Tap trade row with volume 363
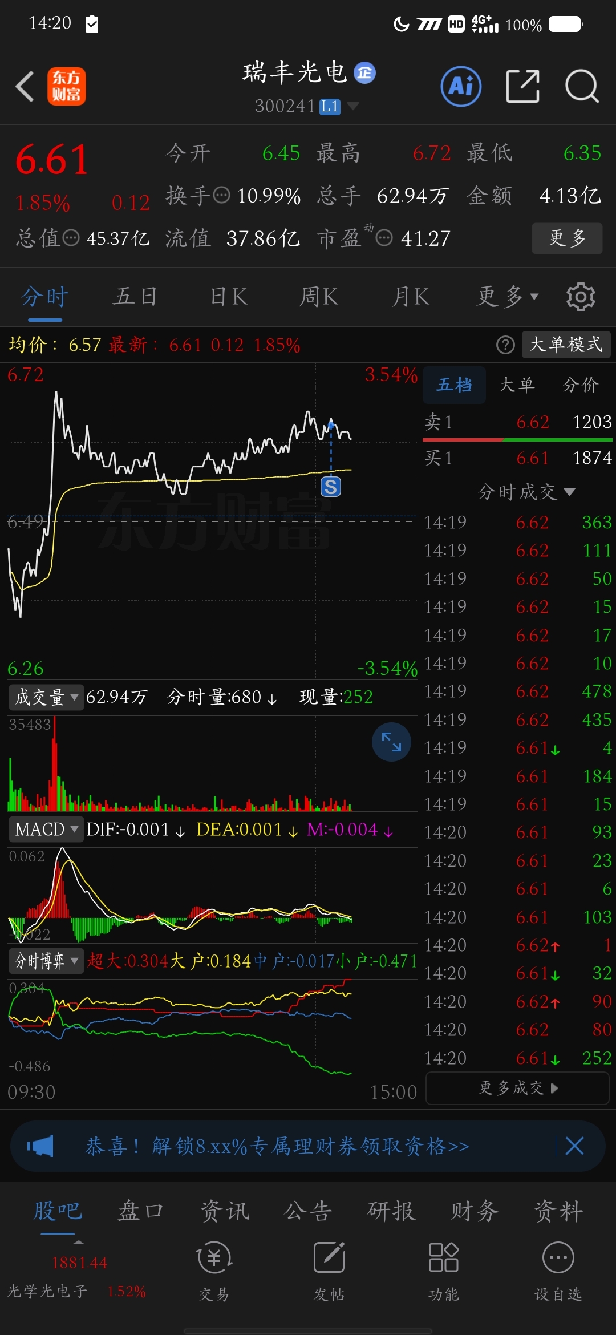The height and width of the screenshot is (1335, 616). [x=517, y=522]
